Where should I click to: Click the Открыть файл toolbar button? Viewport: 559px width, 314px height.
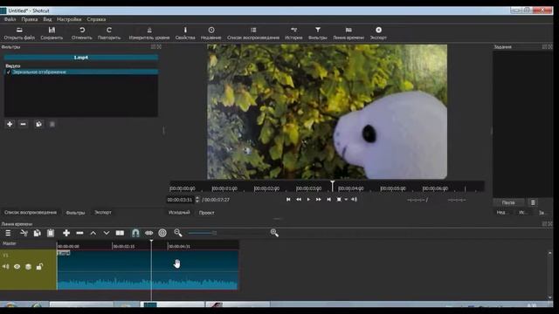click(x=19, y=33)
